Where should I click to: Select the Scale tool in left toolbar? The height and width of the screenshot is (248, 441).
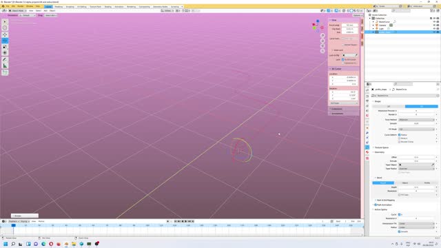[x=5, y=47]
